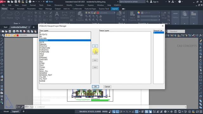Open the Dimension menu
The height and width of the screenshot is (114, 203).
59,5
